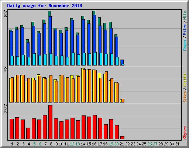Select day 9 on the x-axis
The height and width of the screenshot is (148, 189).
(x=56, y=144)
